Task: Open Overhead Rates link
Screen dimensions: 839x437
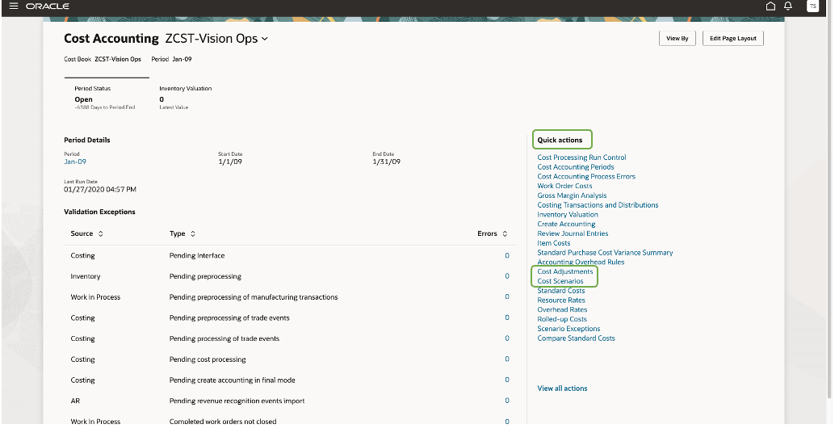Action: point(562,309)
